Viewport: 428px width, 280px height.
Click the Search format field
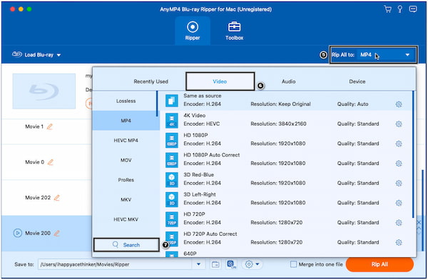click(126, 245)
